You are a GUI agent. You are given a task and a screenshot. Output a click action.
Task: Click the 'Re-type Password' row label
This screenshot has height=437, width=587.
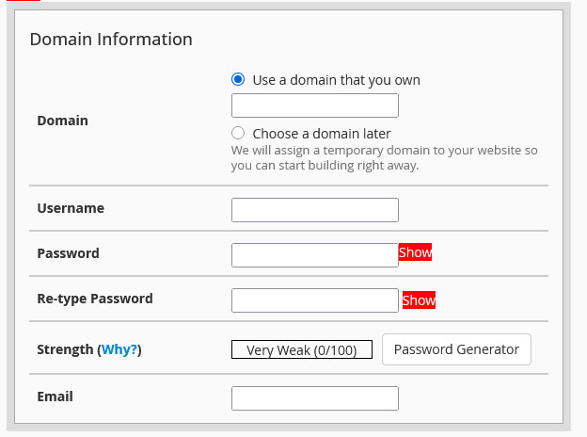(94, 299)
